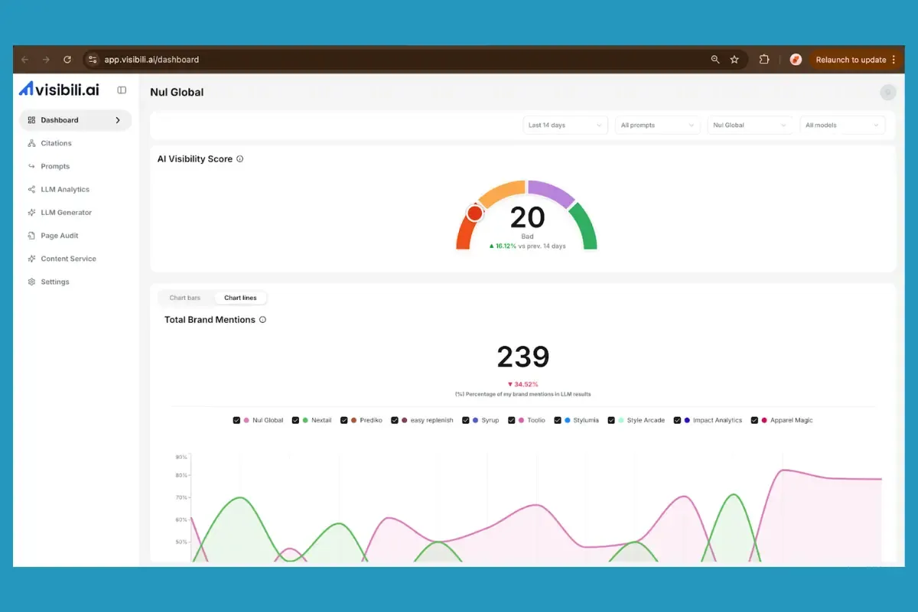Open user avatar at top right of dashboard
This screenshot has width=918, height=612.
pos(887,92)
